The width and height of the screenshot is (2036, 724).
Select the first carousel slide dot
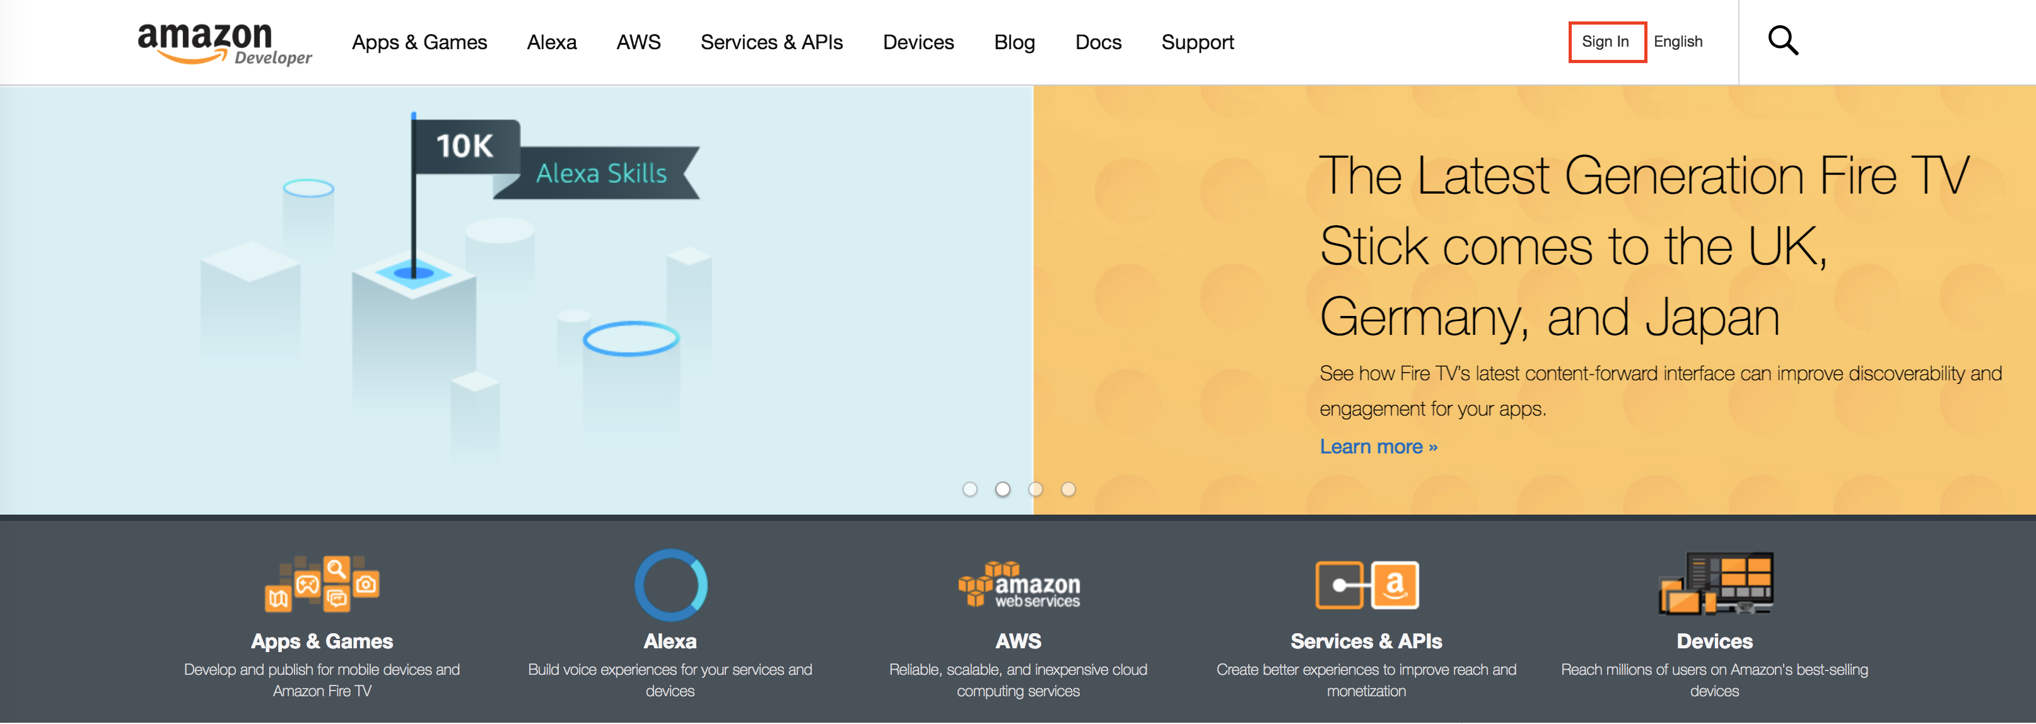tap(970, 489)
